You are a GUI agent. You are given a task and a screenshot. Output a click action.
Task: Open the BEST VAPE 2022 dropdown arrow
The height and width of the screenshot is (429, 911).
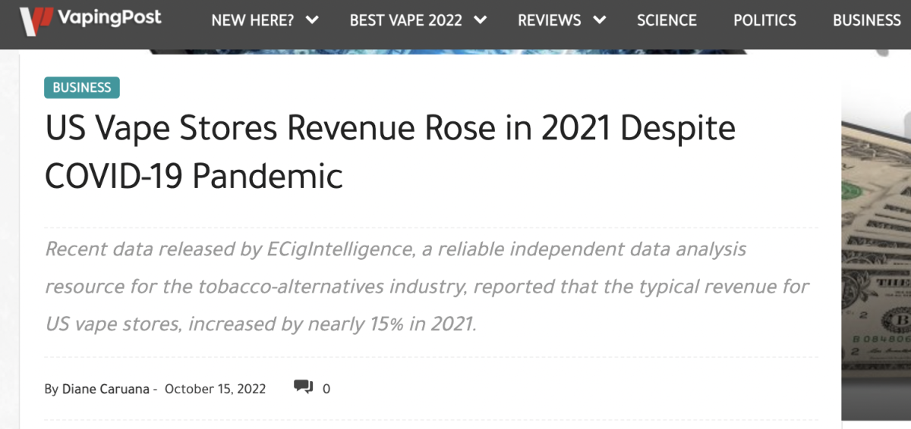(x=480, y=20)
